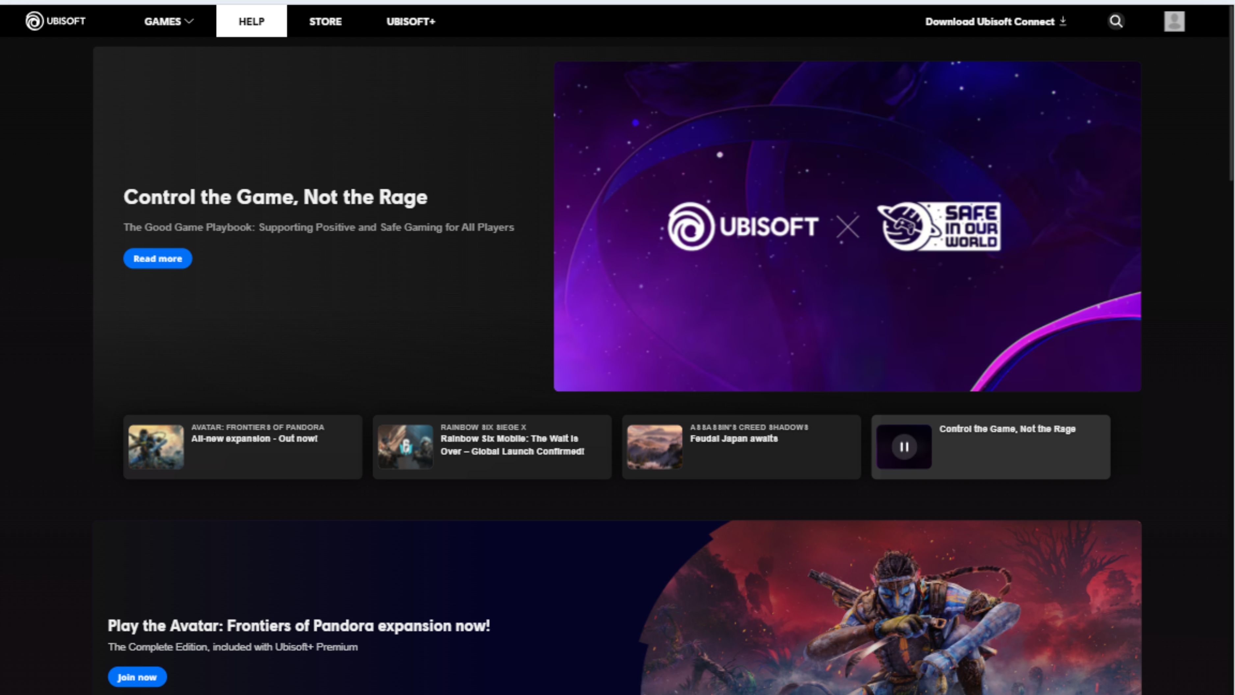The image size is (1235, 695).
Task: Click the download arrow beside Ubisoft Connect
Action: [1063, 21]
